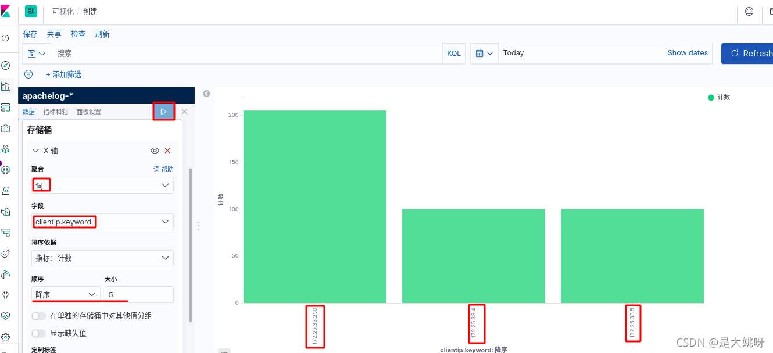Screen dimensions: 773x353
Task: Toggle X 轴 bucket eye visibility
Action: pyautogui.click(x=155, y=151)
